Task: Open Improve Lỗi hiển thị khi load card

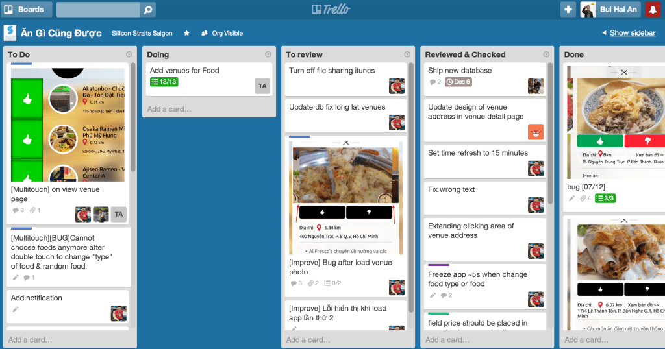Action: click(338, 313)
